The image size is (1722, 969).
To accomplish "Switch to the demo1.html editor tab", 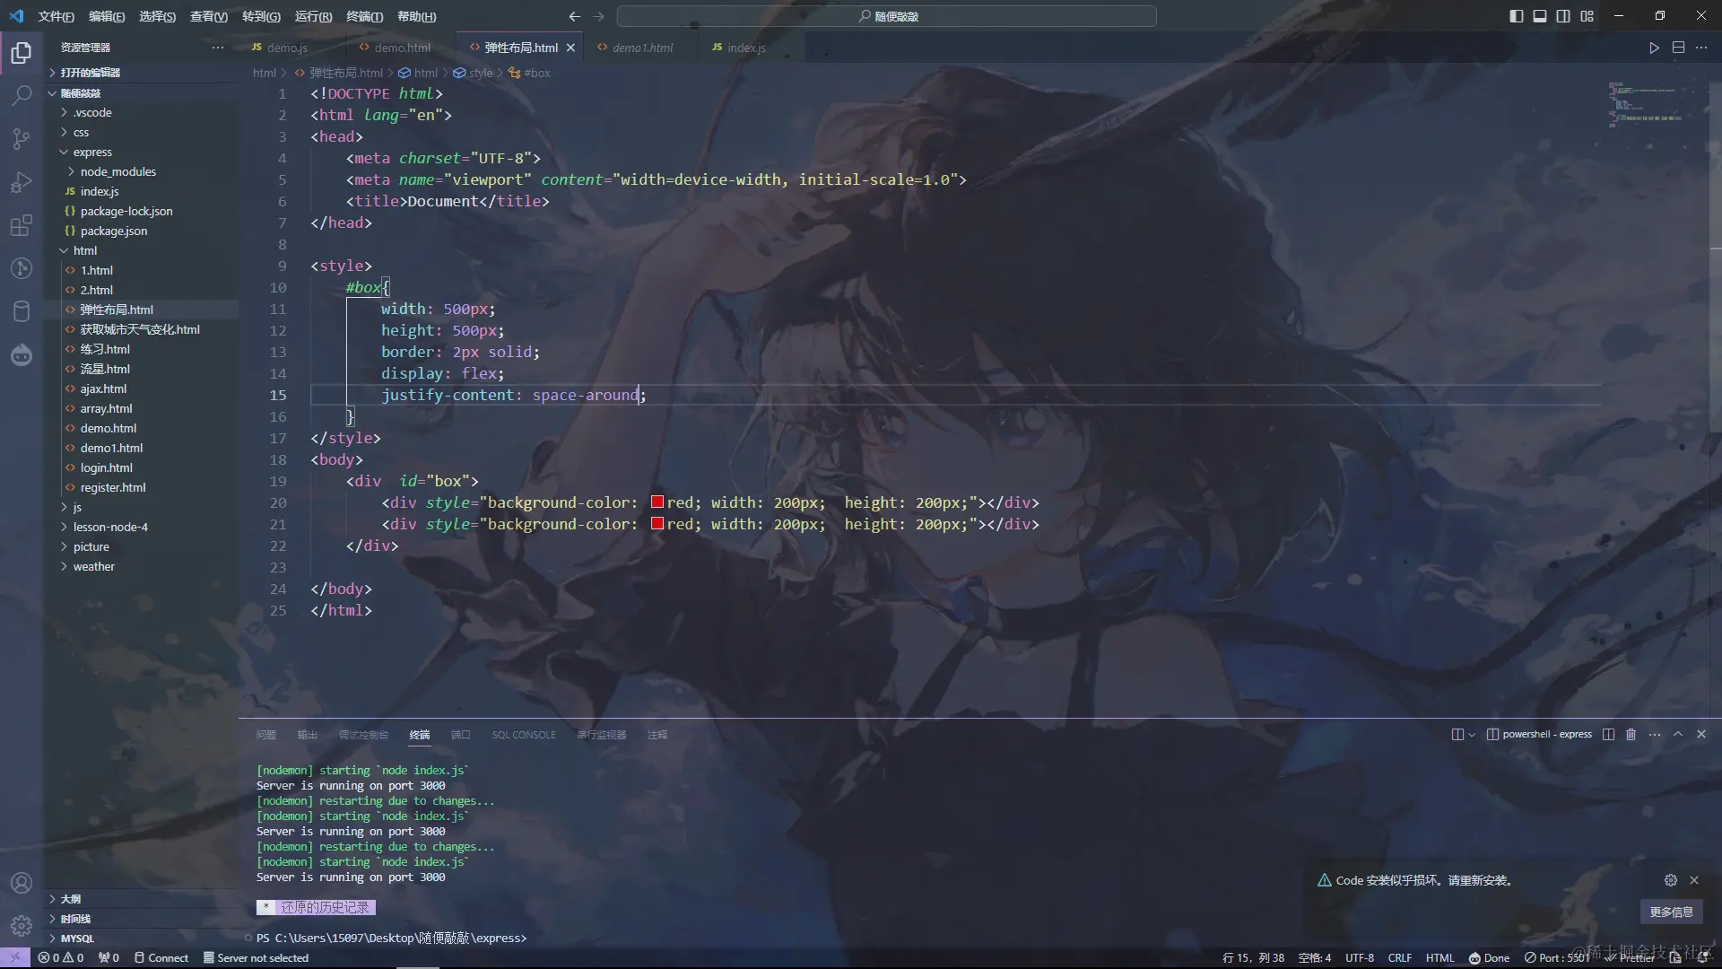I will pos(641,48).
